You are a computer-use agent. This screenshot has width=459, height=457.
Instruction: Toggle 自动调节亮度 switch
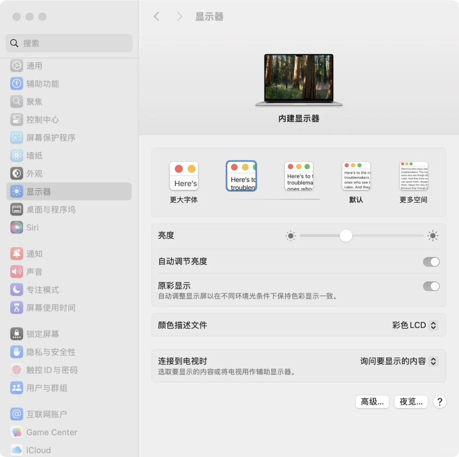pyautogui.click(x=431, y=262)
